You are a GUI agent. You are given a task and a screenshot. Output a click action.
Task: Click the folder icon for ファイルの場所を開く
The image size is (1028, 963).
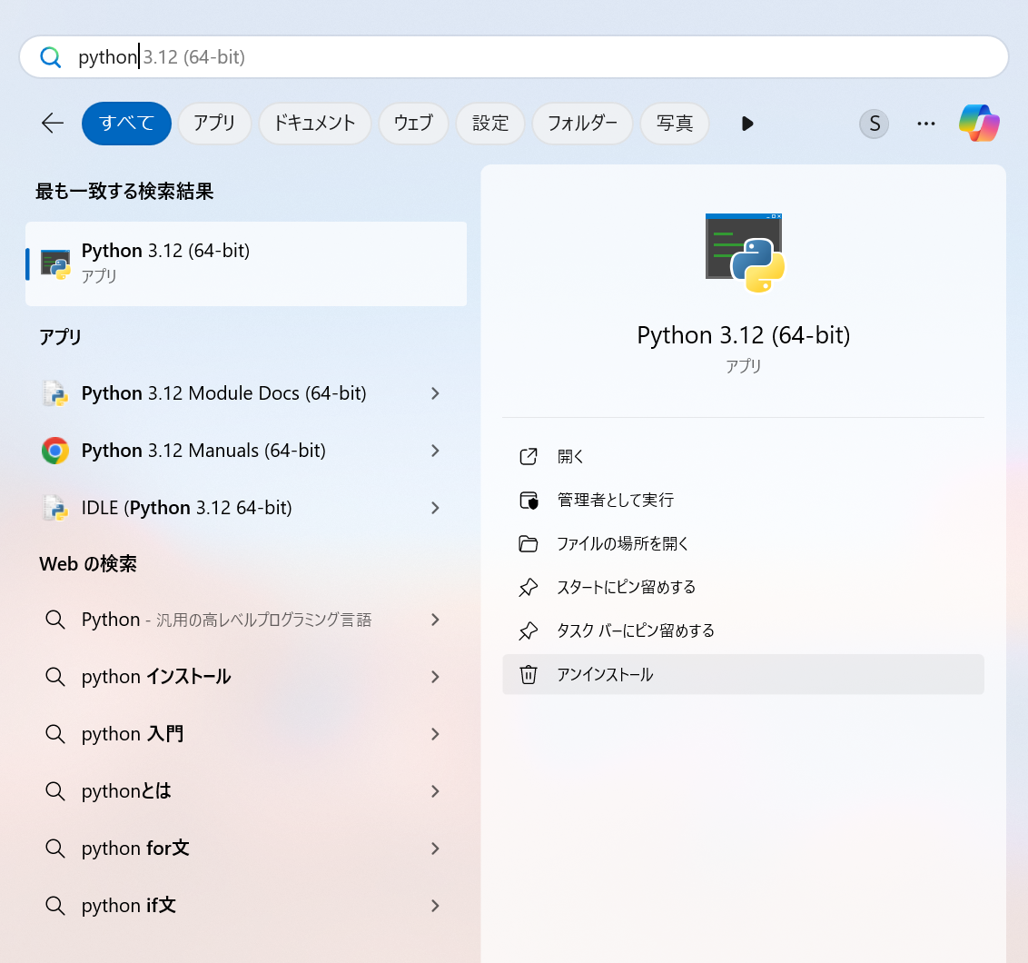tap(529, 544)
